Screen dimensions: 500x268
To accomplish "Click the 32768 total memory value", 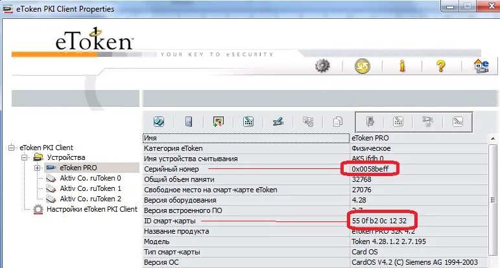I will click(x=361, y=179).
